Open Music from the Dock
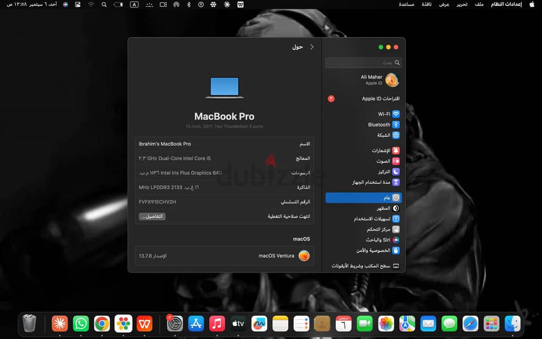The height and width of the screenshot is (339, 542). [217, 324]
